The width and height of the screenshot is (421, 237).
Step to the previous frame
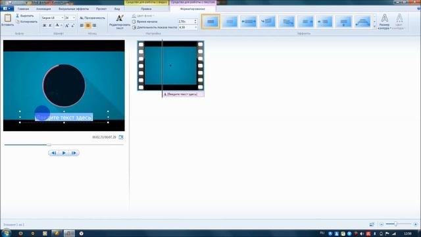[54, 153]
